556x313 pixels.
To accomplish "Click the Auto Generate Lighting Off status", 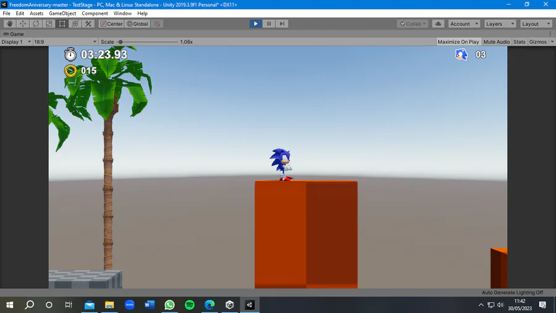I will pyautogui.click(x=512, y=293).
